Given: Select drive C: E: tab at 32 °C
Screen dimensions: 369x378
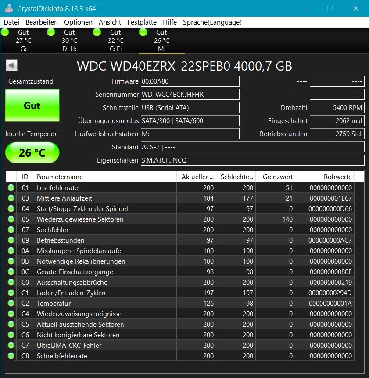Looking at the screenshot, I should click(115, 40).
